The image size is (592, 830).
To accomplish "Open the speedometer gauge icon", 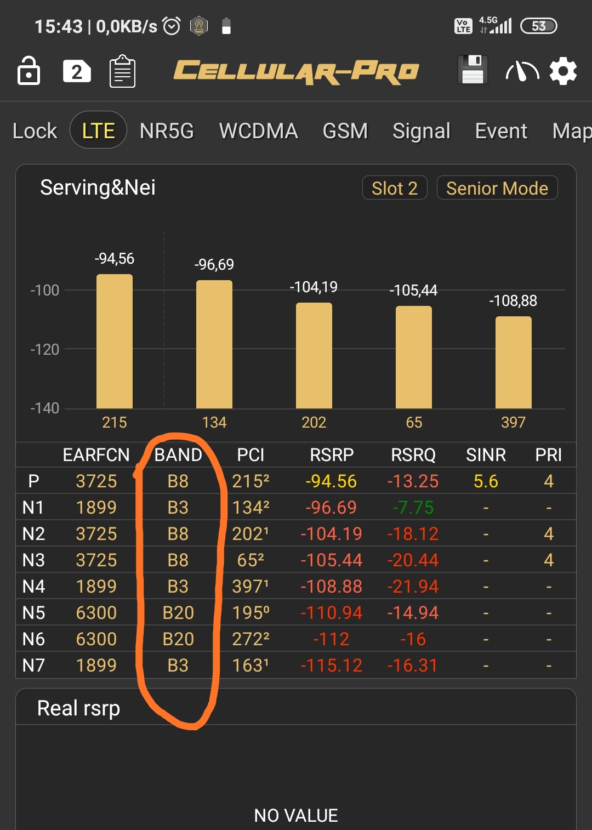I will pos(522,71).
